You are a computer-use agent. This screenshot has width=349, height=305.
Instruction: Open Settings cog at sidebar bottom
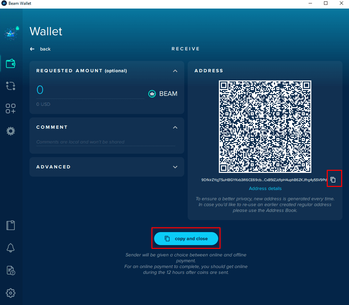coord(11,293)
